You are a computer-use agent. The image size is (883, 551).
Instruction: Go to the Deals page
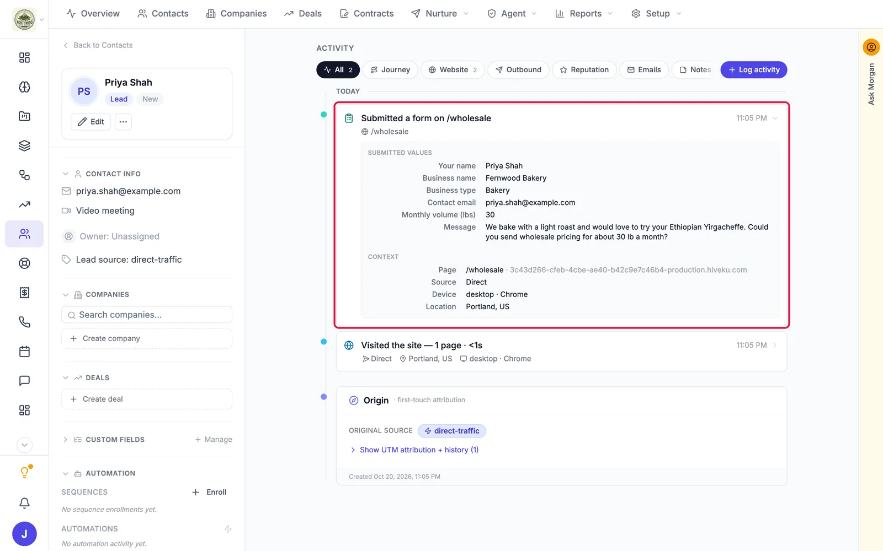tap(303, 14)
